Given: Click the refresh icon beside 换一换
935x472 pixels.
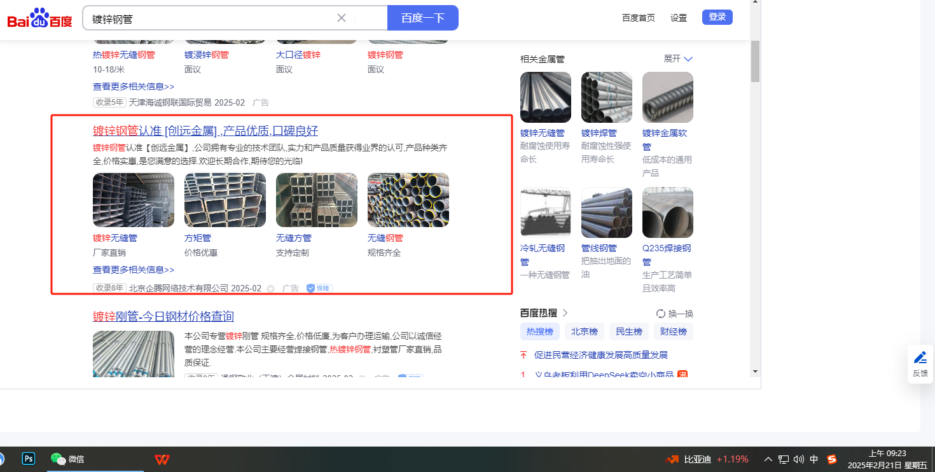Looking at the screenshot, I should coord(661,314).
